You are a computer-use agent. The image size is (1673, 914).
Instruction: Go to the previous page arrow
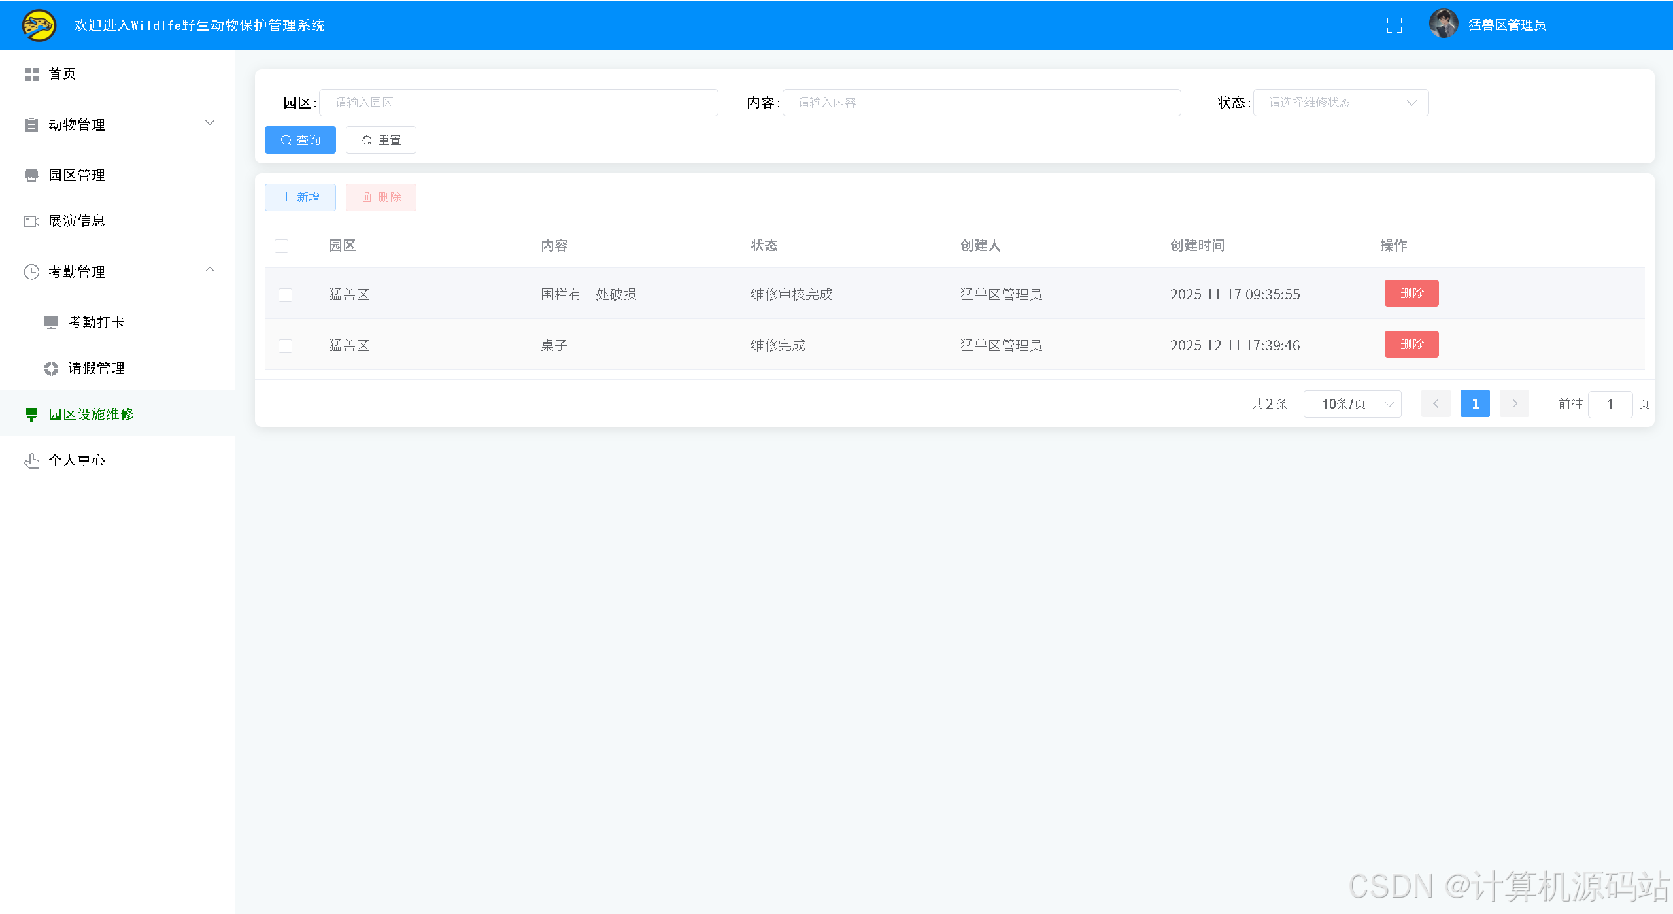click(1436, 404)
